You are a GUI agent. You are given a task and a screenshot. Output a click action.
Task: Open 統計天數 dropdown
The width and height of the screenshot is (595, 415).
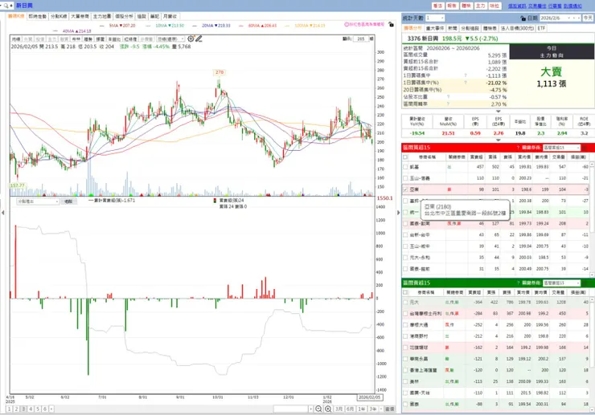435,18
